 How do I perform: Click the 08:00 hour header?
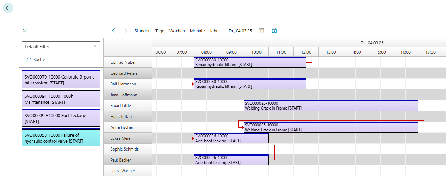click(x=207, y=52)
